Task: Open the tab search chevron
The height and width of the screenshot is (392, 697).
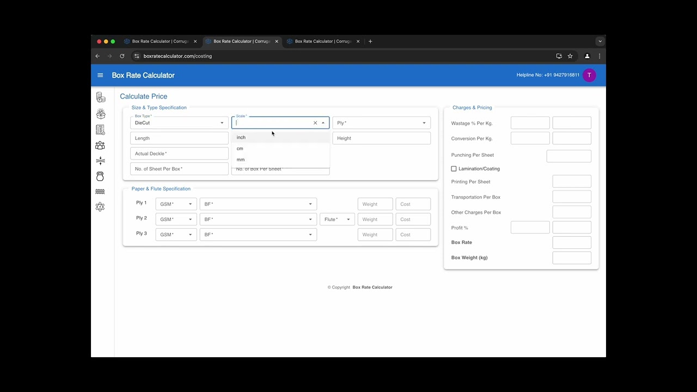Action: (600, 41)
